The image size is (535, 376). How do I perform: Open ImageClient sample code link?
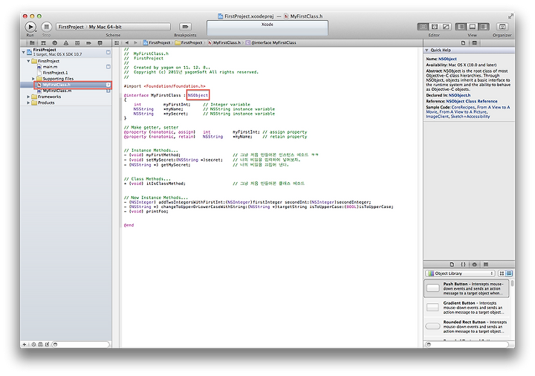pyautogui.click(x=438, y=117)
